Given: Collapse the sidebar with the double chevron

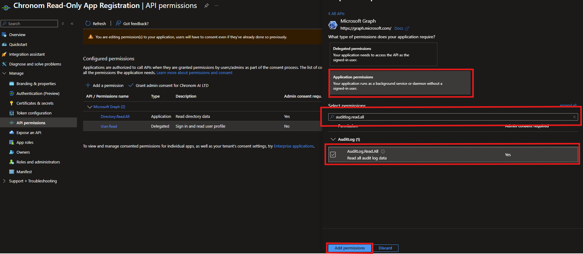Looking at the screenshot, I should pyautogui.click(x=72, y=24).
